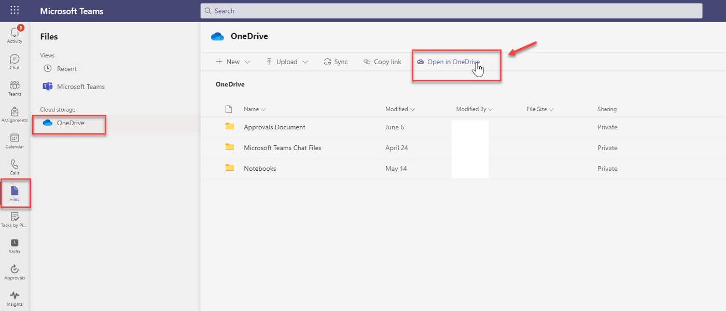
Task: Sort by the Modified column header
Action: (x=400, y=109)
